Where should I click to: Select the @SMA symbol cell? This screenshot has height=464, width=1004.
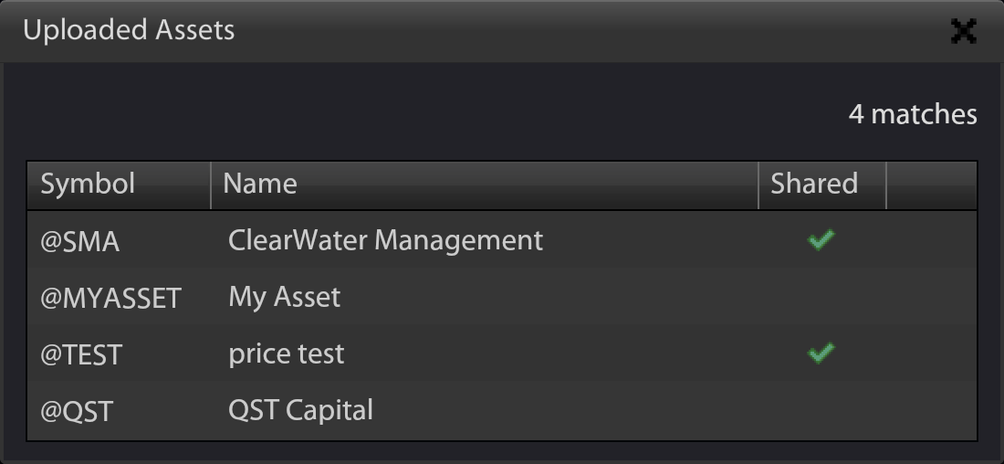(79, 241)
